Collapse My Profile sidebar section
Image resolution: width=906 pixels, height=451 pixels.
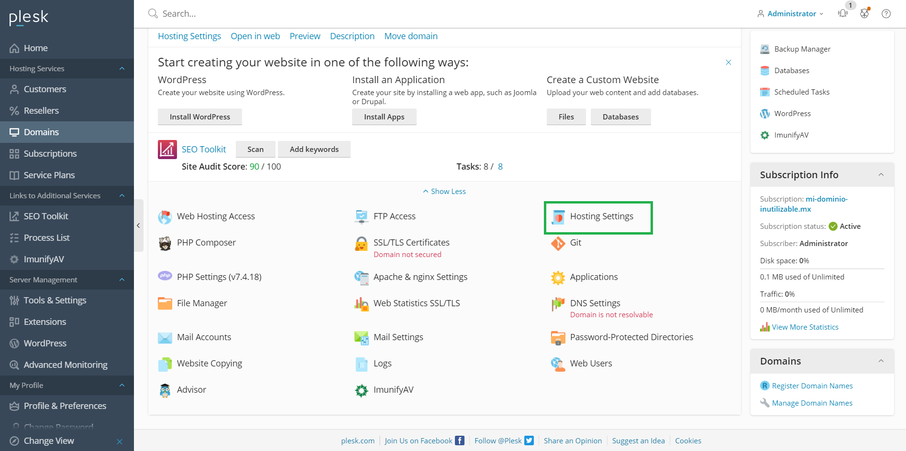click(x=122, y=386)
